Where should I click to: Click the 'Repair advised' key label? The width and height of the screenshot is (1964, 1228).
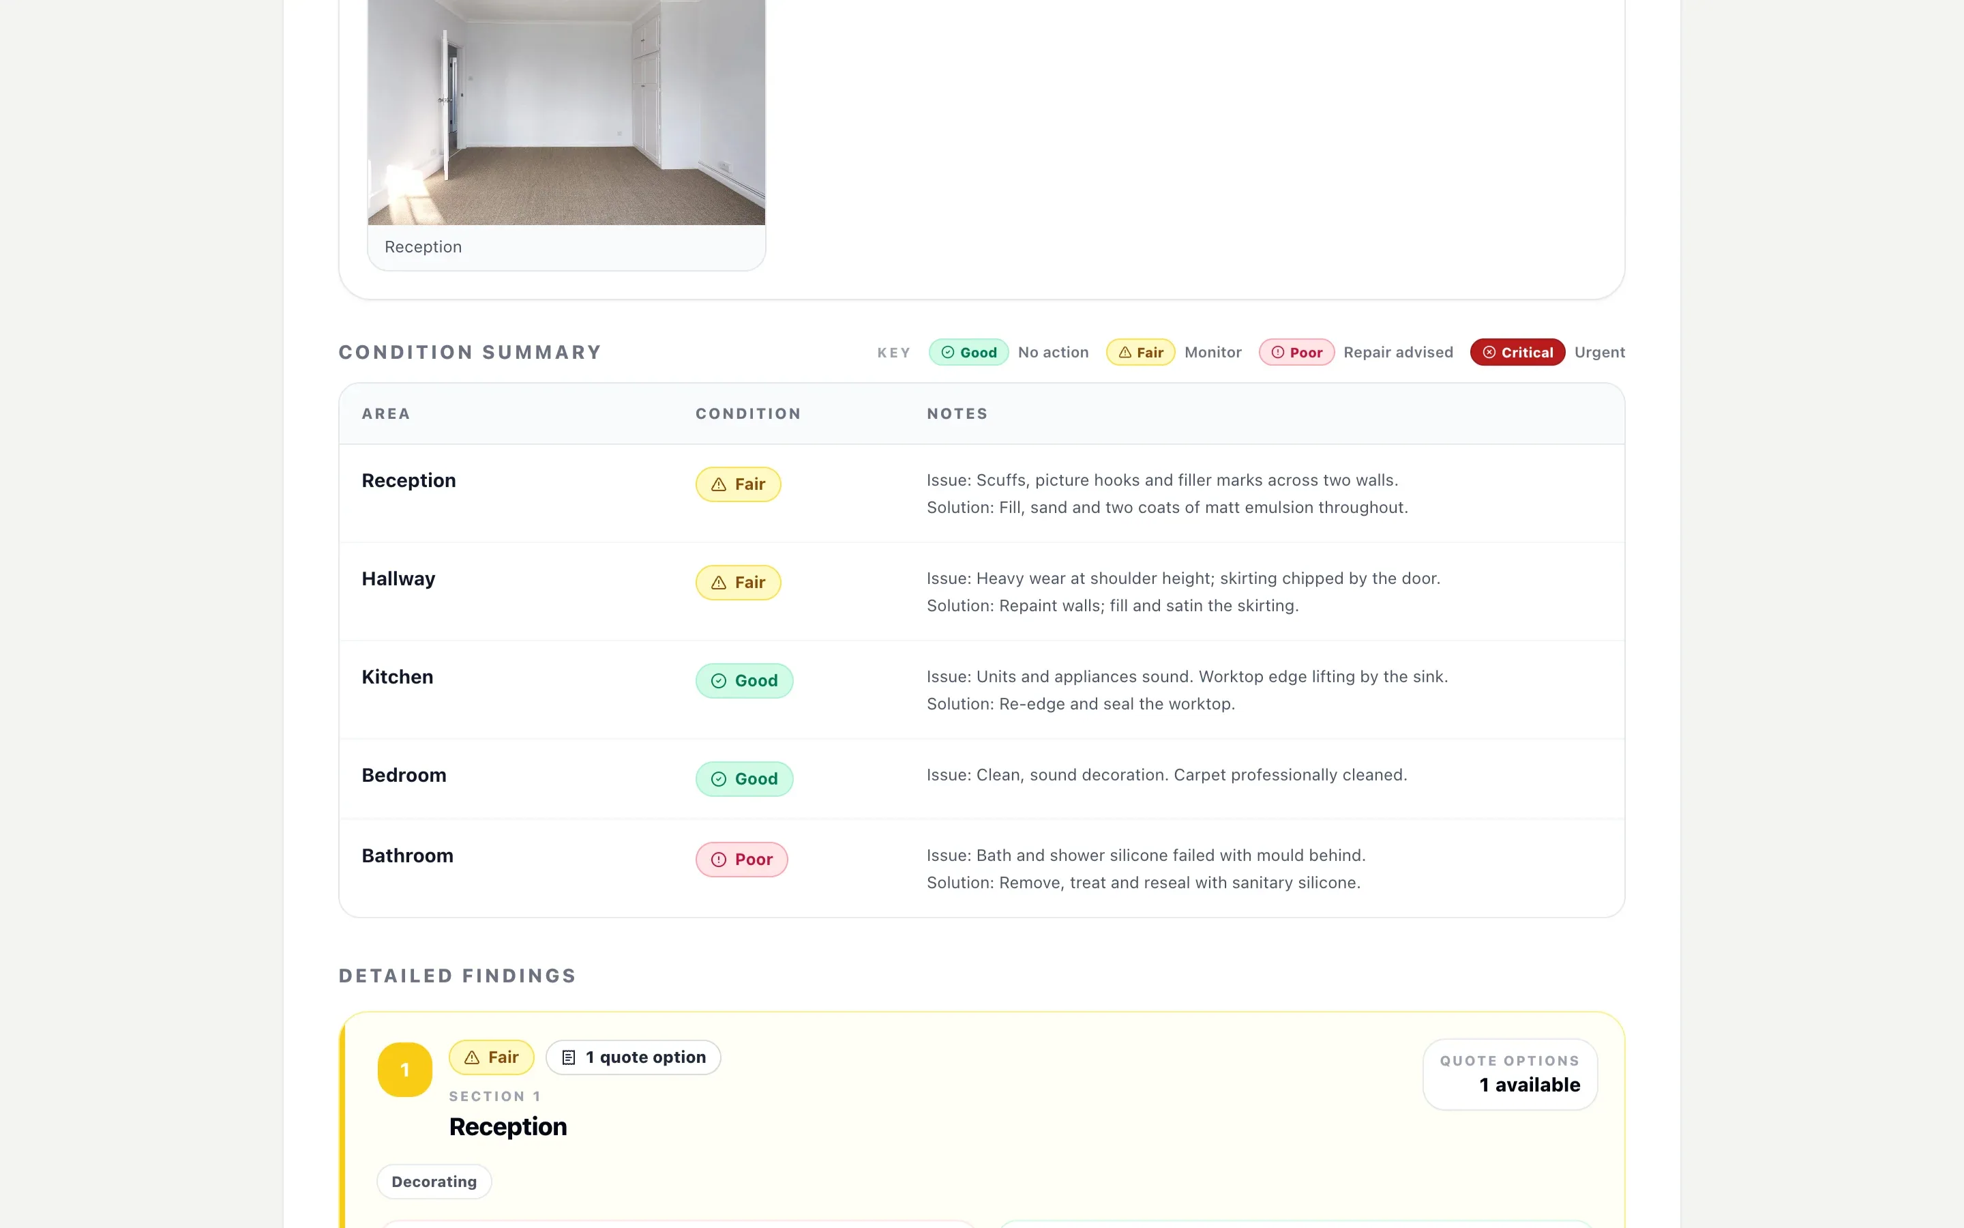pyautogui.click(x=1399, y=353)
